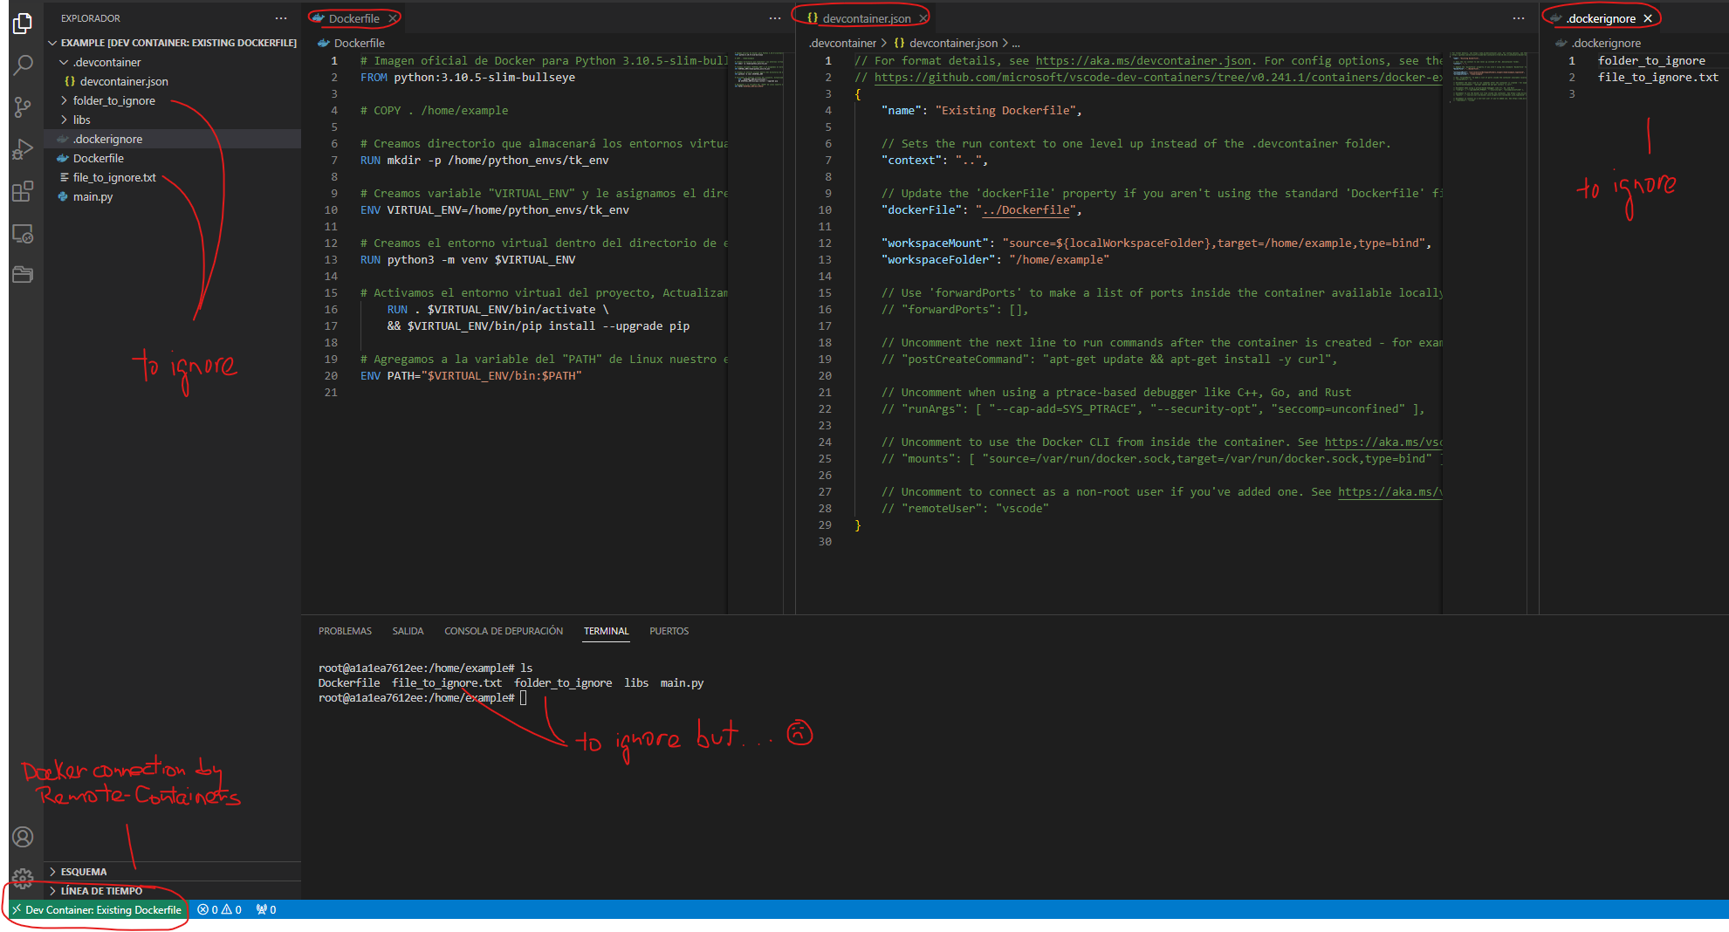Open the Search view icon

pyautogui.click(x=24, y=65)
